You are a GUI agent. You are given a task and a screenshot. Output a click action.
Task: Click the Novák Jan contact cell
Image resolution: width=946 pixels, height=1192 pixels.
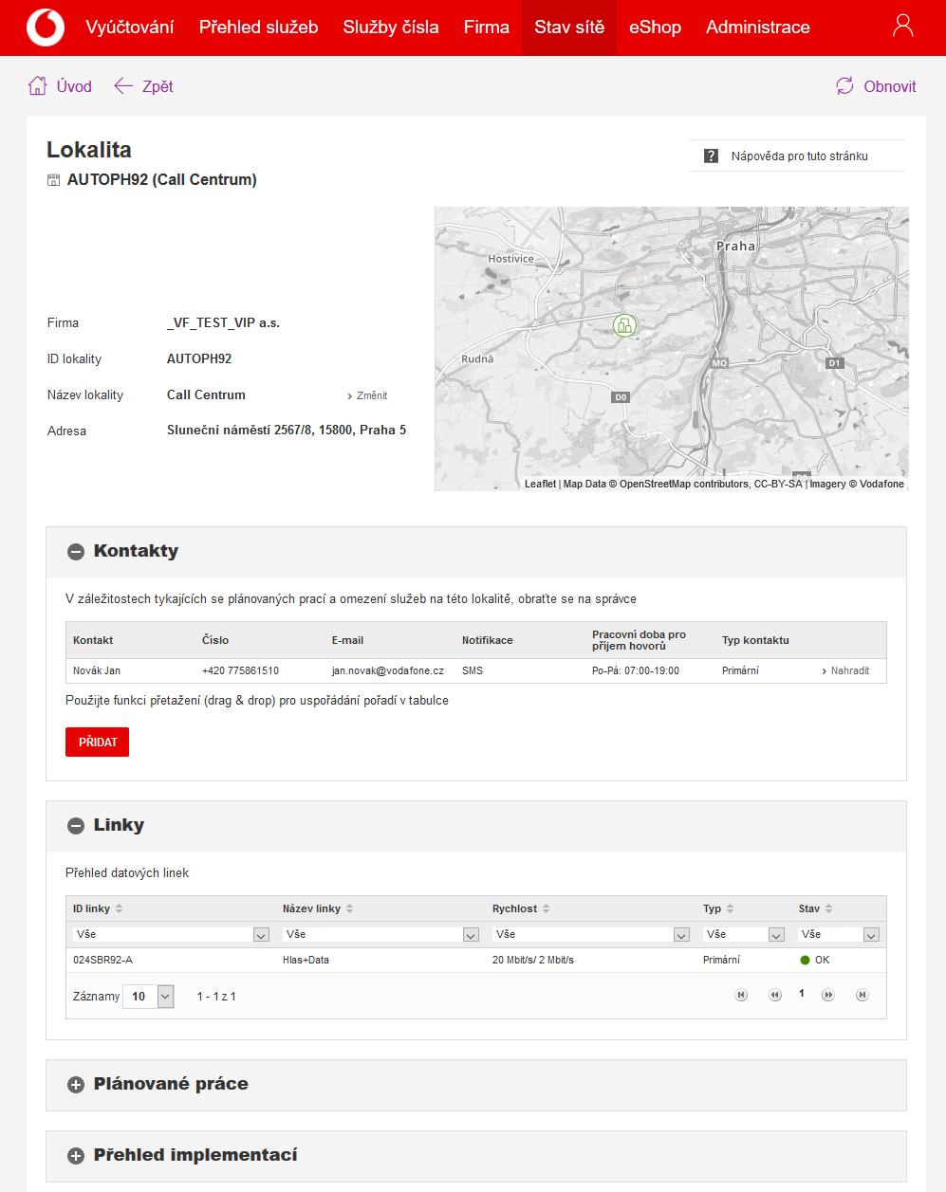tap(97, 670)
